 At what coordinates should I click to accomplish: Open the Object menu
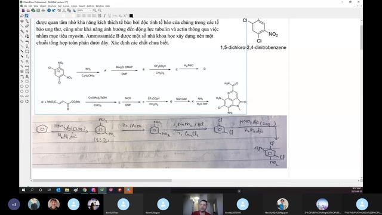coord(43,6)
